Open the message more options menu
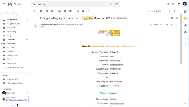 tap(177, 25)
